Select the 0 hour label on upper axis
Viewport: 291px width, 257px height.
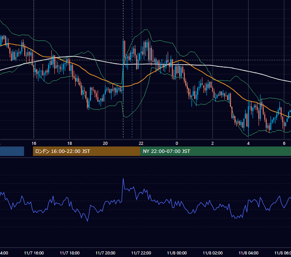point(177,143)
